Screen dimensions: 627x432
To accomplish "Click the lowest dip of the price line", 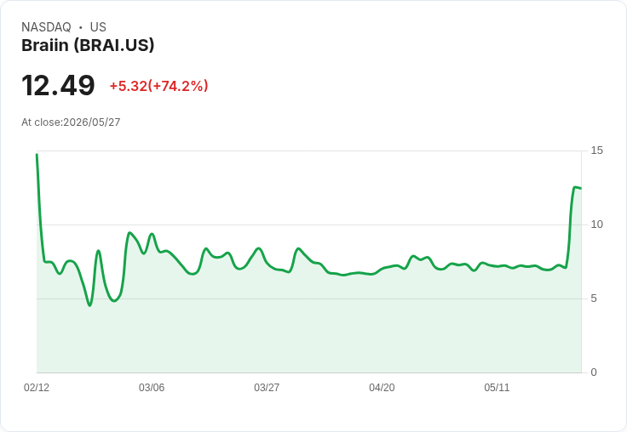I will point(89,305).
